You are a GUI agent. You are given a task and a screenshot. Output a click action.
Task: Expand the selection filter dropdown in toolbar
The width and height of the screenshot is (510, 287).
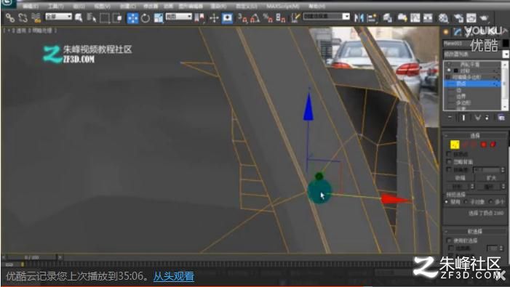pos(58,16)
